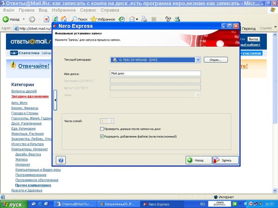Switch to the Безымянный5.JP... taskbar window
The height and width of the screenshot is (208, 278).
tap(118, 204)
